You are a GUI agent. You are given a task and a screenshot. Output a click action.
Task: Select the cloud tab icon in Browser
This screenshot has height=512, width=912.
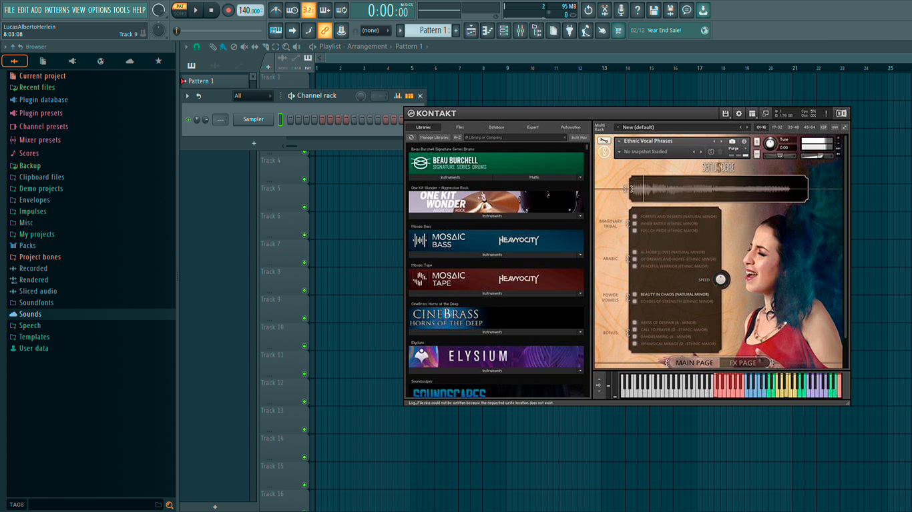tap(130, 61)
